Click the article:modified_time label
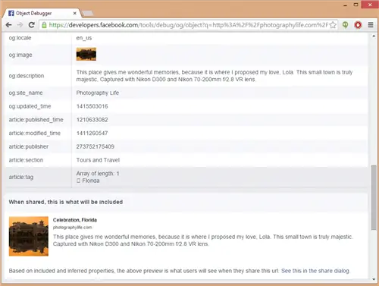The image size is (379, 286). pyautogui.click(x=35, y=133)
